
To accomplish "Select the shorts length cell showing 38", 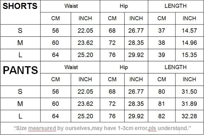I will 162,43.
